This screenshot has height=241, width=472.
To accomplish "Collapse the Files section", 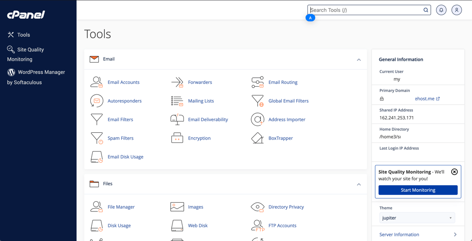I will click(359, 184).
